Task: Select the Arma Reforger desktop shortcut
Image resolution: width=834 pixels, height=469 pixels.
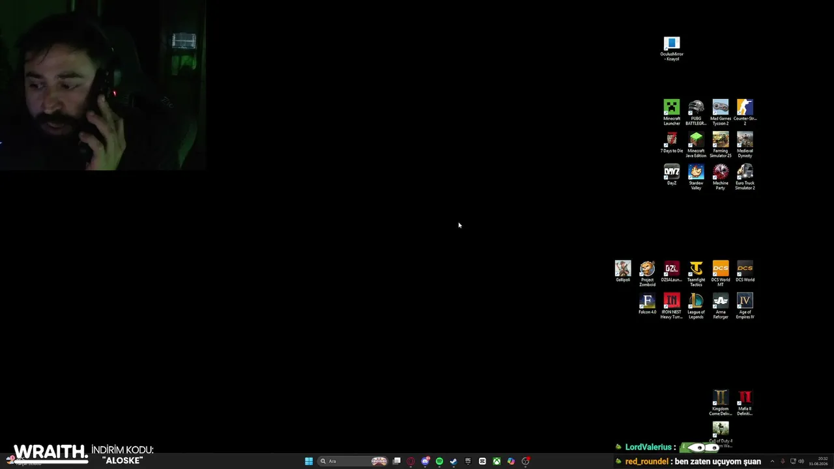Action: [721, 306]
